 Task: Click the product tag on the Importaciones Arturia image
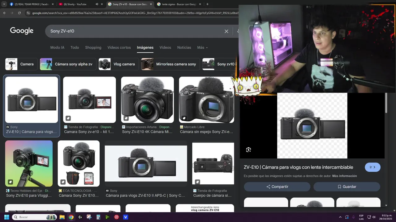[126, 118]
